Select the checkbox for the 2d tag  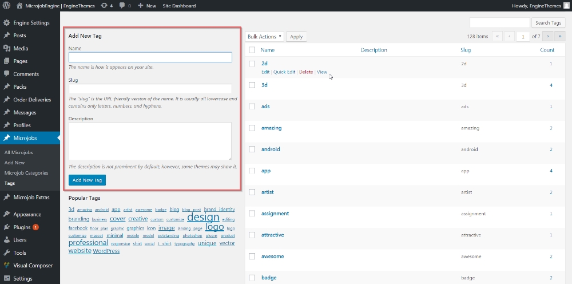(x=252, y=64)
